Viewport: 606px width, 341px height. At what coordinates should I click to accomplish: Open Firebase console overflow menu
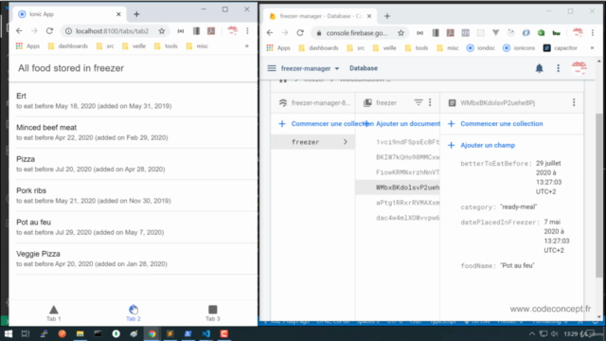click(558, 68)
